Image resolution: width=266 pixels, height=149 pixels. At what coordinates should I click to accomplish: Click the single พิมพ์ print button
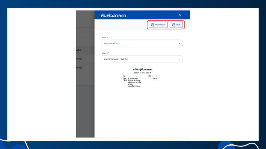[x=176, y=25]
